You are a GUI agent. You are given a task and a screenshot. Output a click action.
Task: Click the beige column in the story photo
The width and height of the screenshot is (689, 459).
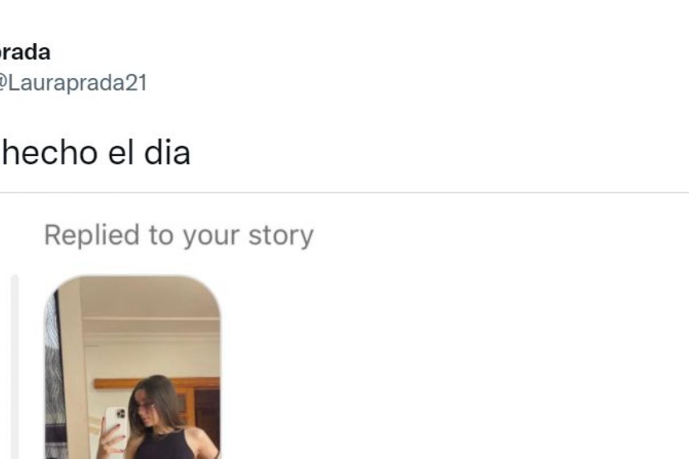73,370
